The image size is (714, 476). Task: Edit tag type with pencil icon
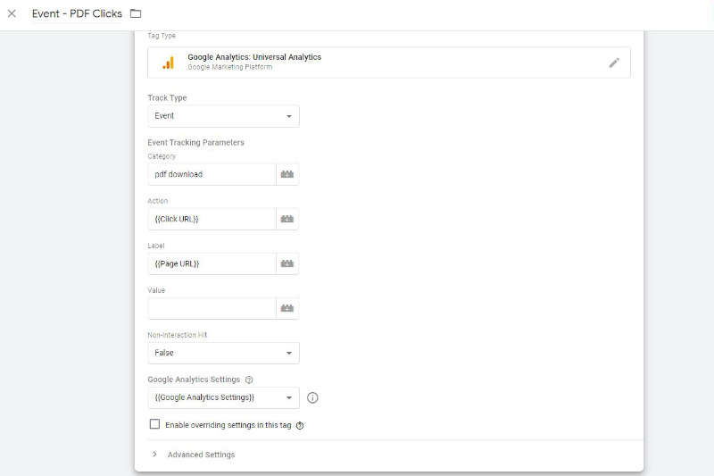click(x=614, y=63)
